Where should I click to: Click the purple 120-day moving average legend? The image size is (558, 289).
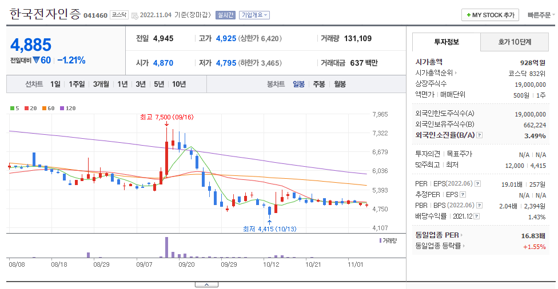(67, 108)
